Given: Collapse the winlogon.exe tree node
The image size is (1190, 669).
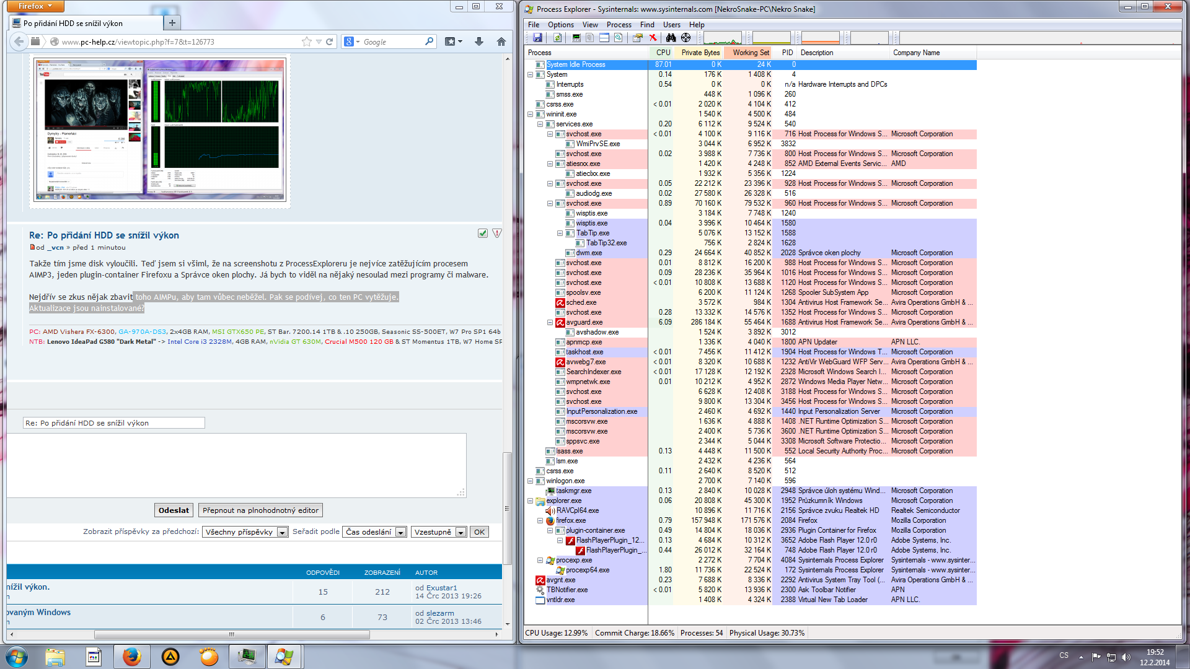Looking at the screenshot, I should pos(530,481).
